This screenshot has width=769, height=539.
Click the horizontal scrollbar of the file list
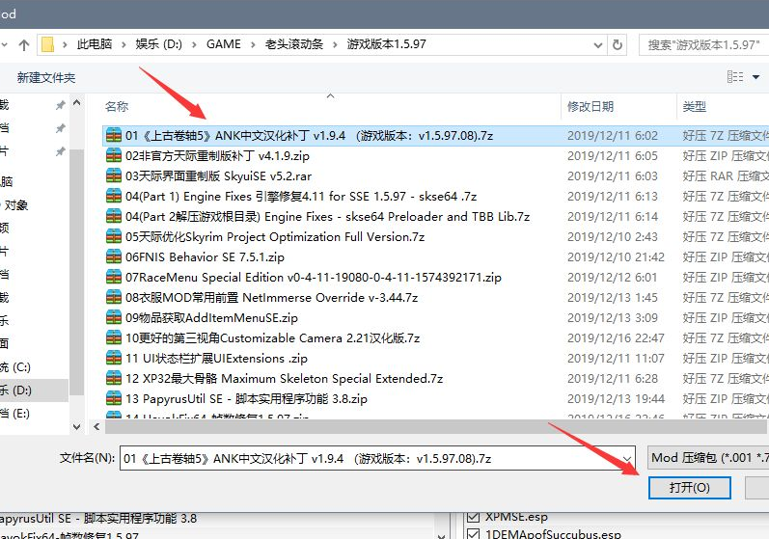(436, 427)
